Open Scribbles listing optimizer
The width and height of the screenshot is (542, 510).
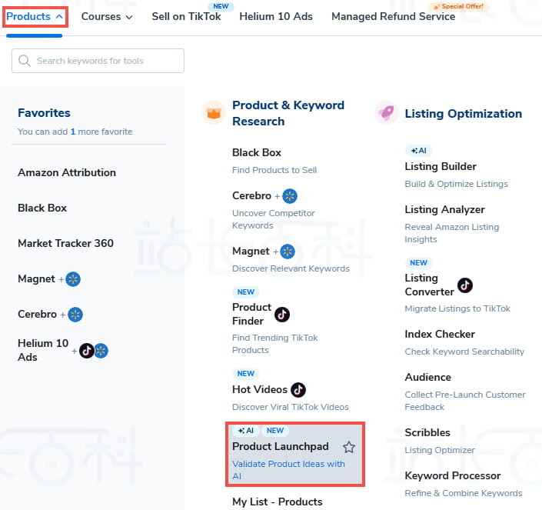click(x=427, y=432)
